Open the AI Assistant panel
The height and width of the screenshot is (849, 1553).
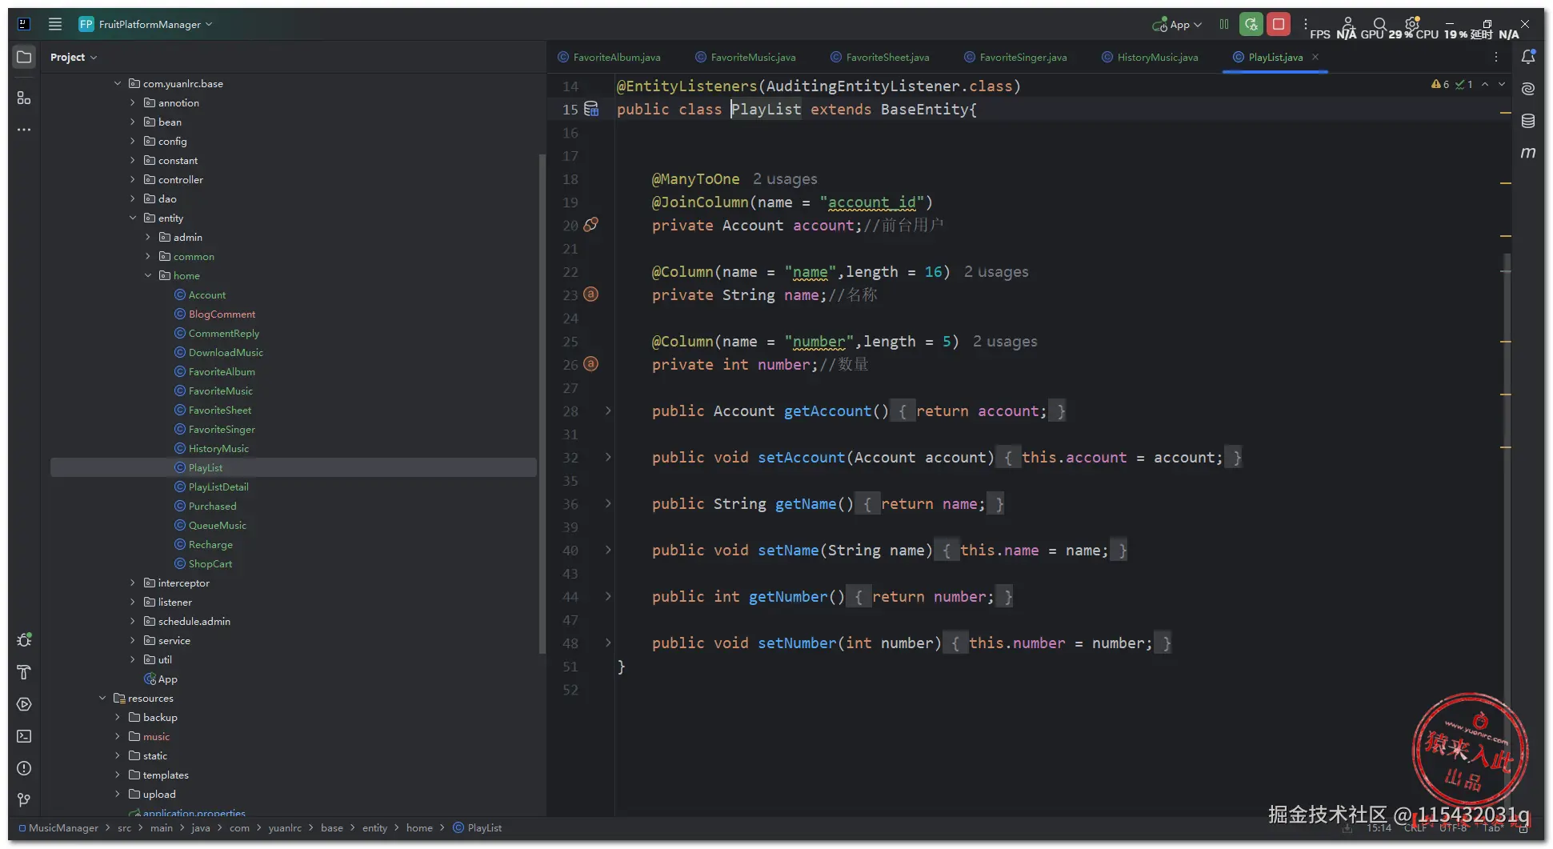1528,89
